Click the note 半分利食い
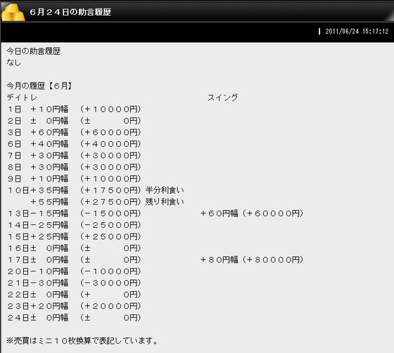This screenshot has width=394, height=353. tap(165, 190)
